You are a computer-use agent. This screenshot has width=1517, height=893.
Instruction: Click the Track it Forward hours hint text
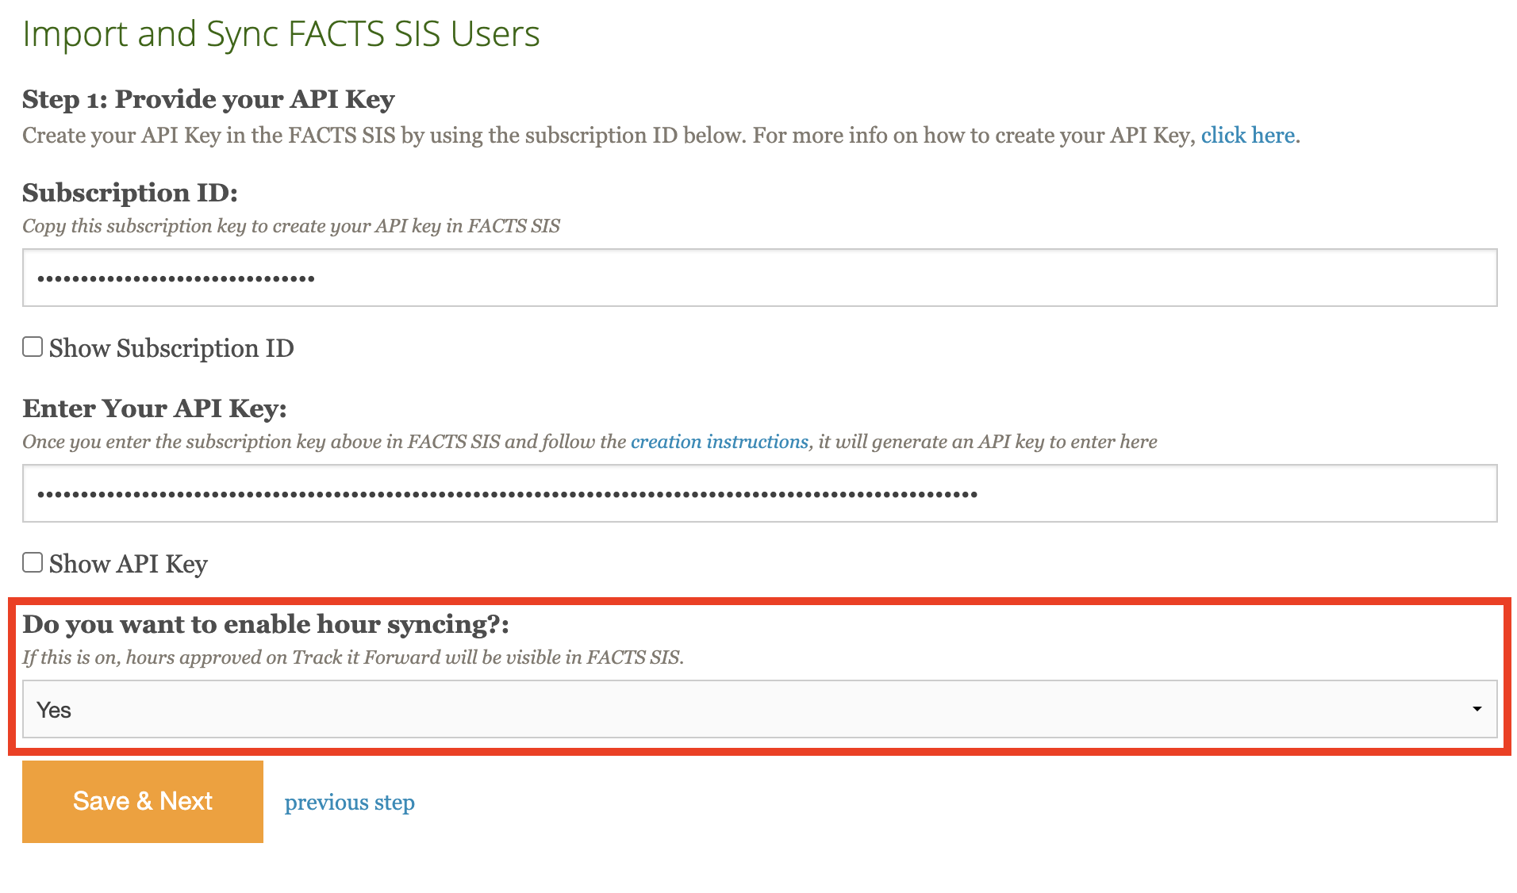pos(353,657)
